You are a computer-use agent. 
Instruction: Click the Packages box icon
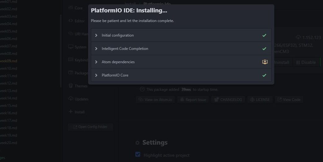(x=71, y=72)
